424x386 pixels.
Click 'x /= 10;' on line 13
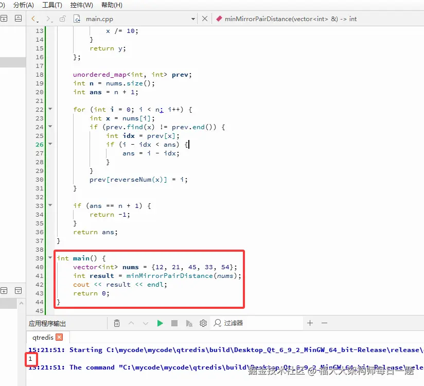click(122, 31)
